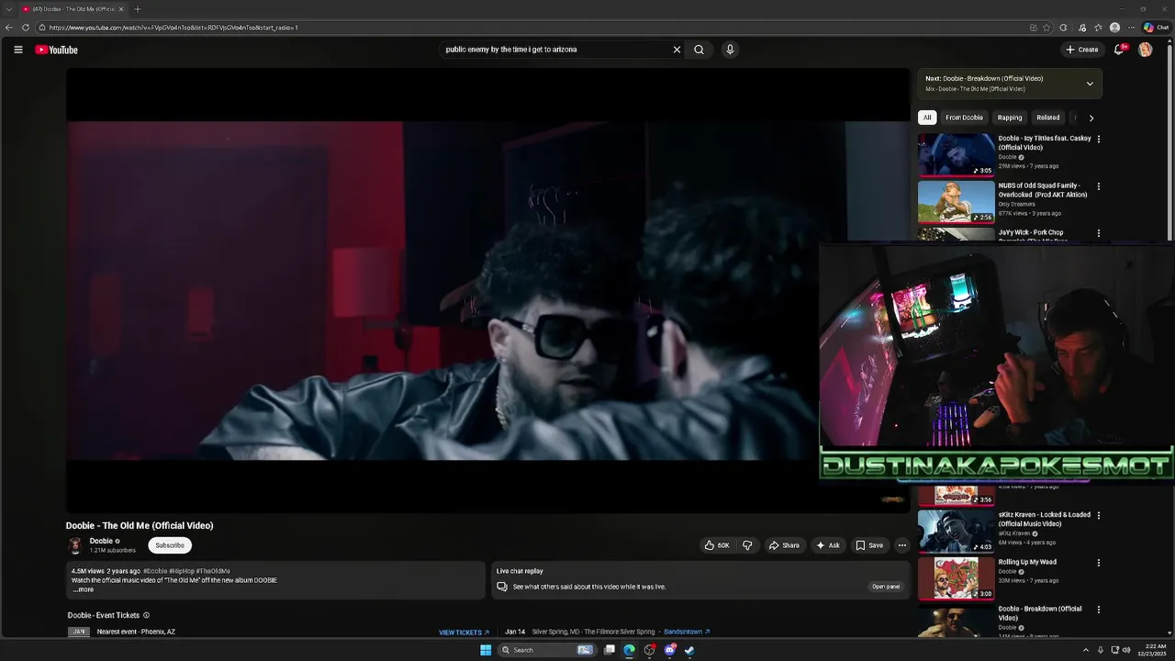
Task: Expand video description with ...more
Action: click(84, 589)
